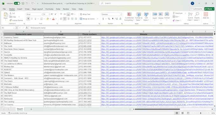Click the Insert cells icon
Image resolution: width=216 pixels, height=115 pixels.
pyautogui.click(x=155, y=14)
